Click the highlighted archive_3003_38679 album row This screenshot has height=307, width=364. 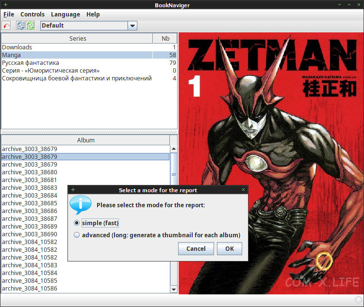(x=85, y=156)
